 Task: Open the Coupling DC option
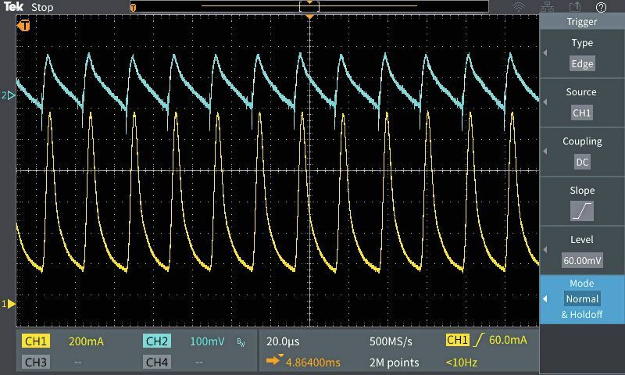(582, 162)
